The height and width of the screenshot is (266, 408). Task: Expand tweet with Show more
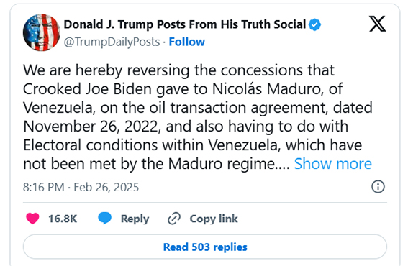pyautogui.click(x=332, y=164)
